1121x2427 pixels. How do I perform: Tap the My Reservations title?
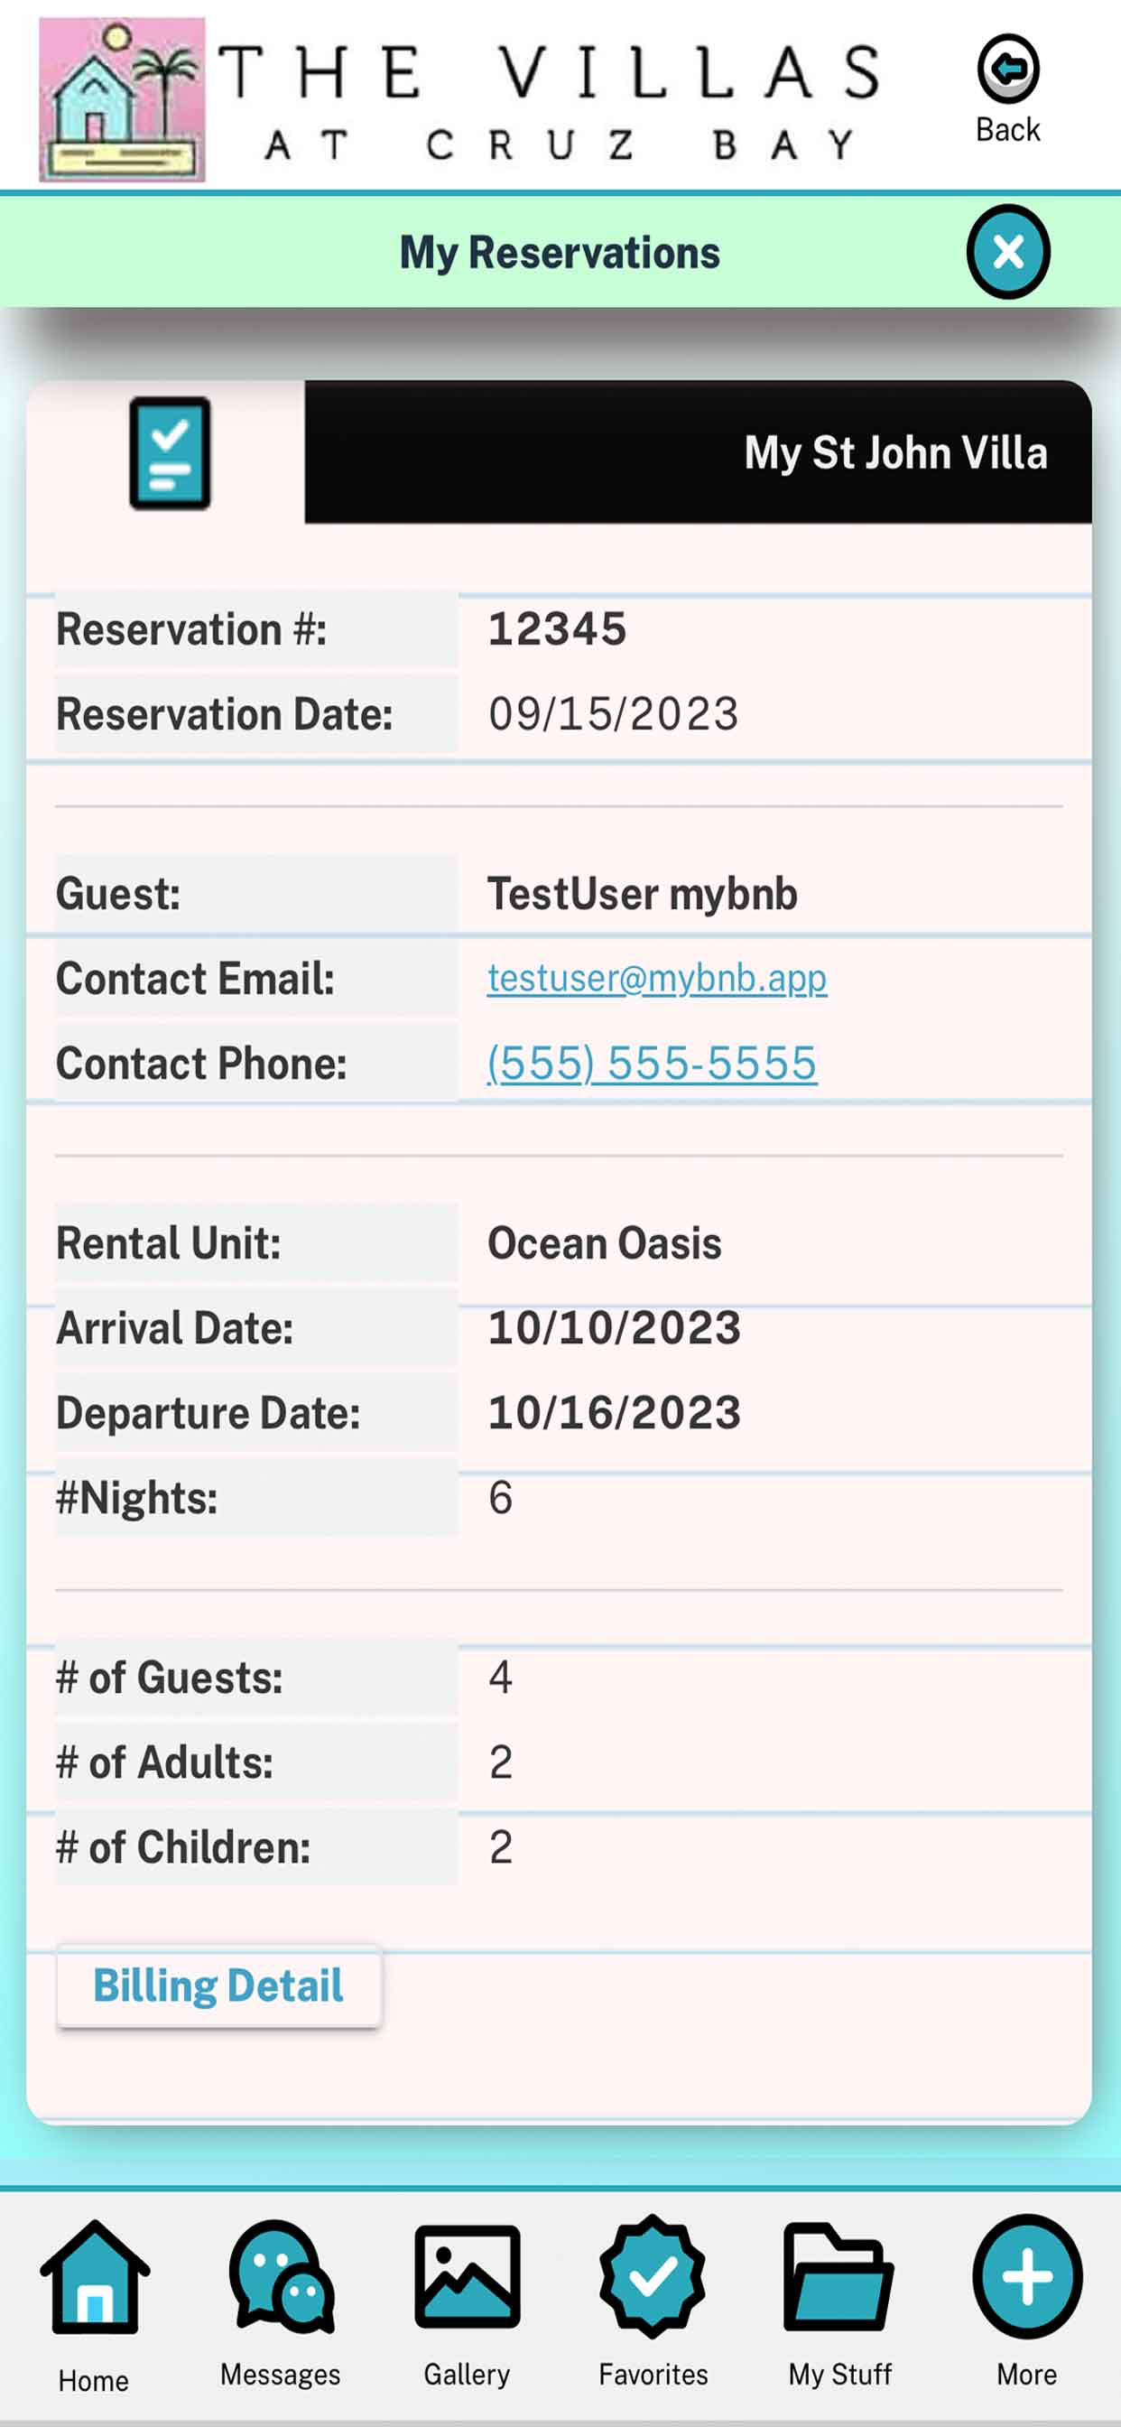[560, 253]
